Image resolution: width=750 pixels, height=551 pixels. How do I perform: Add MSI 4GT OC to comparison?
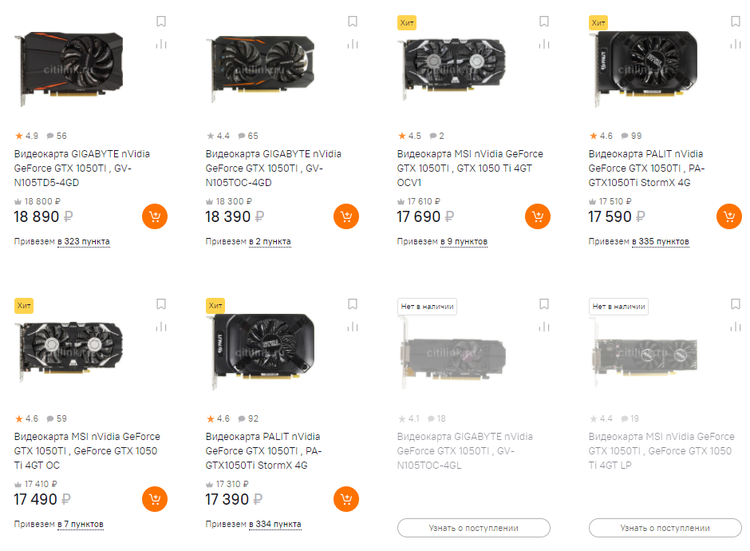pos(161,327)
